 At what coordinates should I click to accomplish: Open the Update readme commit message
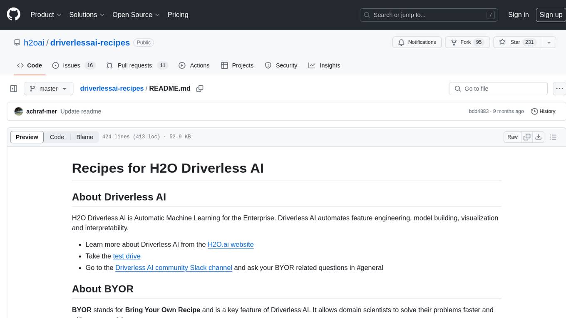tap(81, 112)
